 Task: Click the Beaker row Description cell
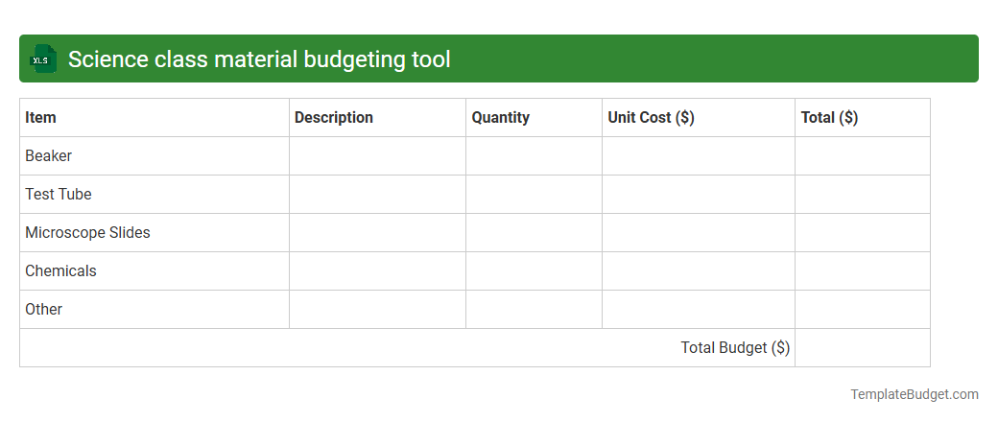377,156
